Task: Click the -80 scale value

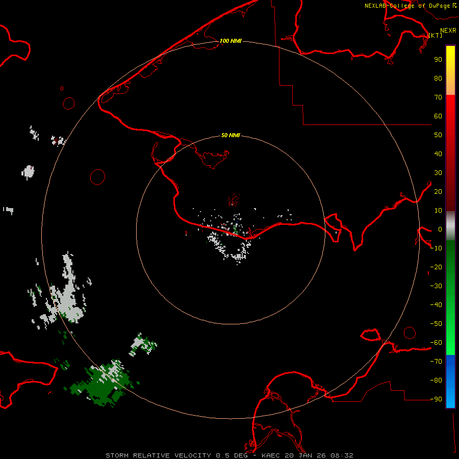Action: tap(436, 380)
